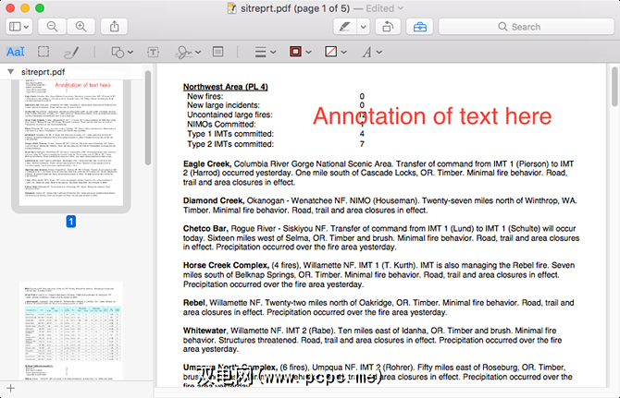
Task: Select the Highlight pen tool
Action: [344, 27]
